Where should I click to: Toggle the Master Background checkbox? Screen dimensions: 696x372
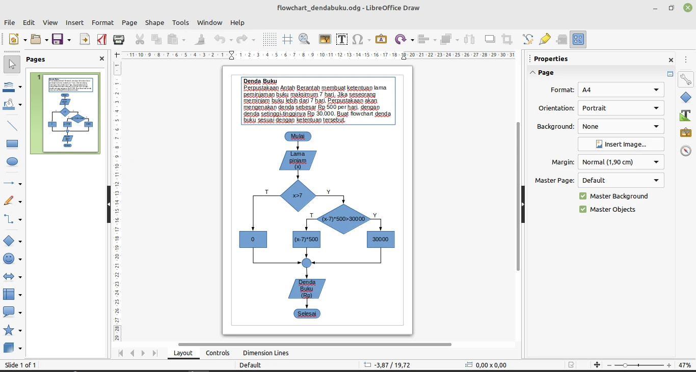pos(583,196)
